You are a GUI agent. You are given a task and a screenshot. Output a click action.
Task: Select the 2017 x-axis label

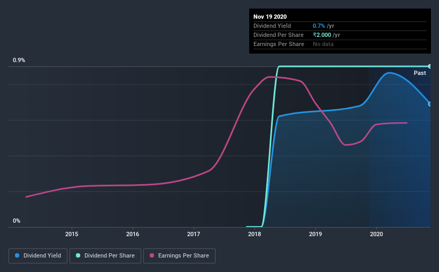pyautogui.click(x=194, y=234)
